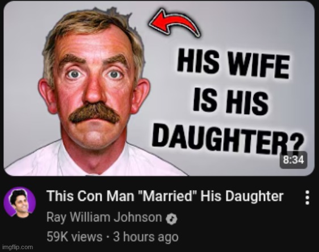Click the "HIS WIFE" thumbnail text
319x252 pixels.
click(233, 64)
